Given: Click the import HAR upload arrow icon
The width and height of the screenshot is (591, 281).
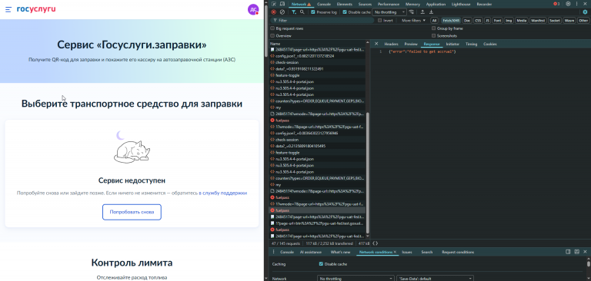Looking at the screenshot, I should click(x=422, y=12).
